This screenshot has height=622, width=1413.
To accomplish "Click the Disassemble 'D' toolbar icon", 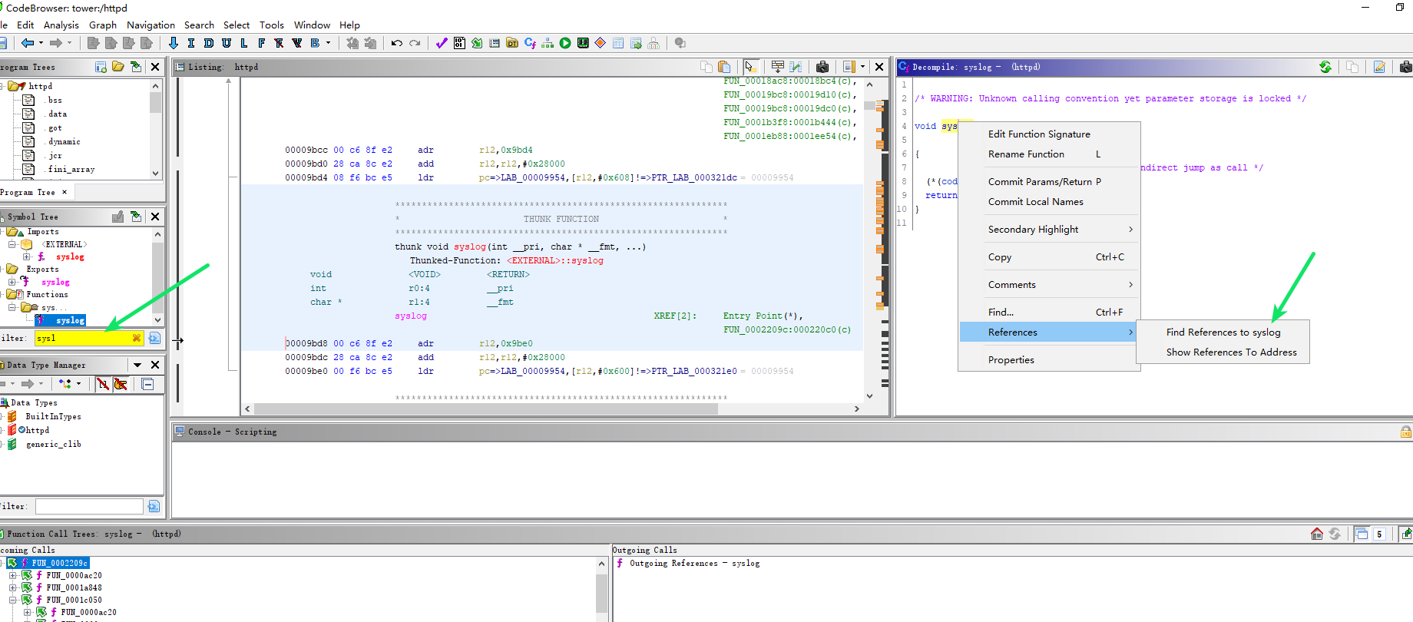I will [209, 43].
